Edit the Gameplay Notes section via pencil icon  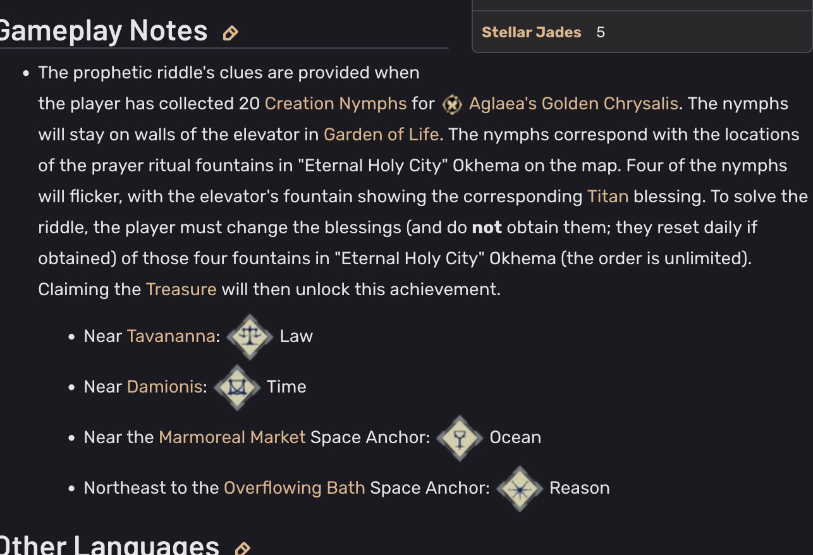pos(230,33)
